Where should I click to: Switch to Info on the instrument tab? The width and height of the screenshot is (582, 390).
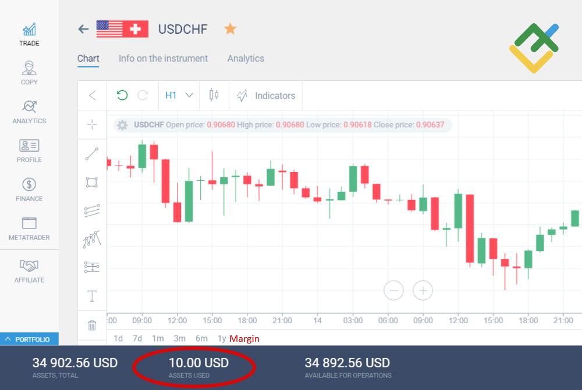tap(163, 58)
